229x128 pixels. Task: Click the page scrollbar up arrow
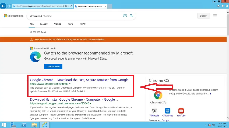point(228,12)
